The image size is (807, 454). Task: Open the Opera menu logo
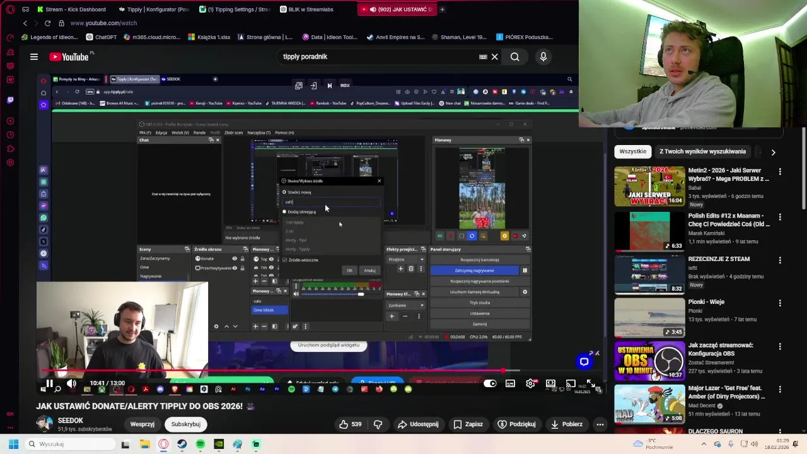point(9,9)
